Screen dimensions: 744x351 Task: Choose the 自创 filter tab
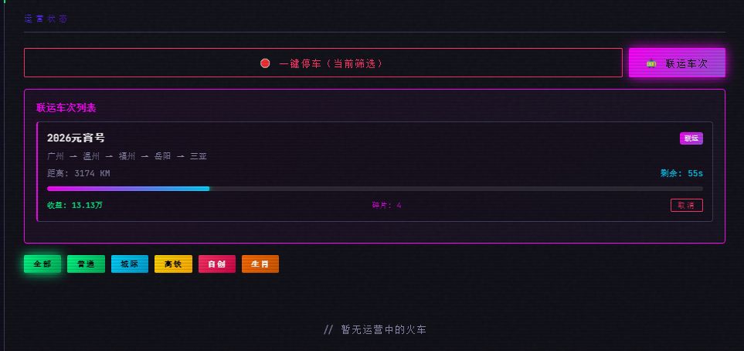coord(216,264)
